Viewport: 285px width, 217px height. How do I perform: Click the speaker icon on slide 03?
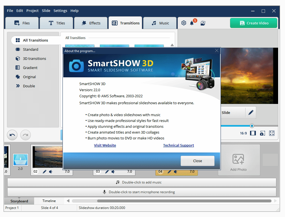coord(113,172)
